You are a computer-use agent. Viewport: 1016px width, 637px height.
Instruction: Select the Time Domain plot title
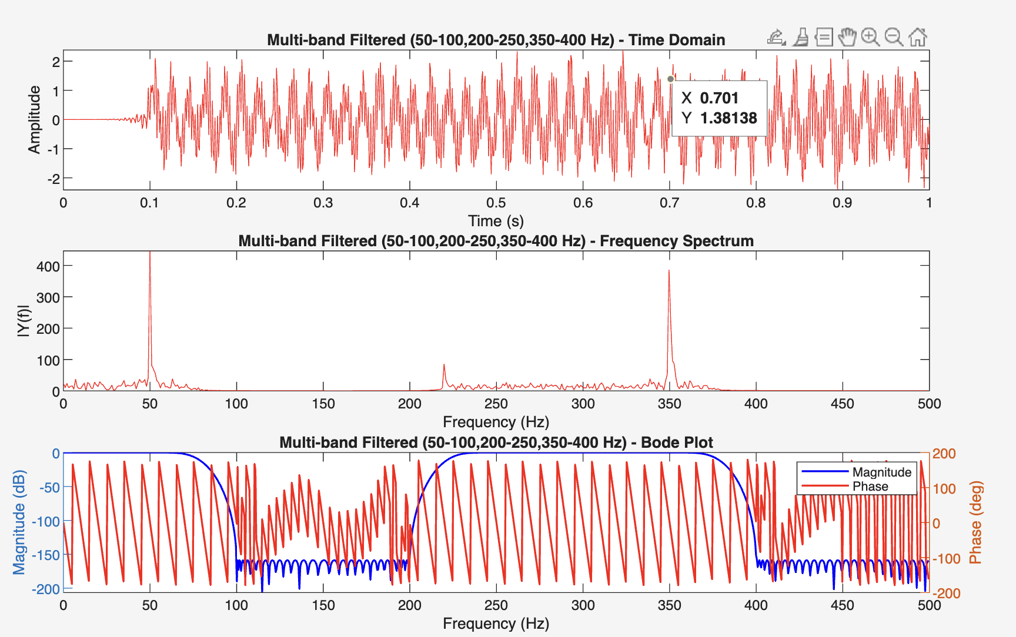[x=496, y=40]
